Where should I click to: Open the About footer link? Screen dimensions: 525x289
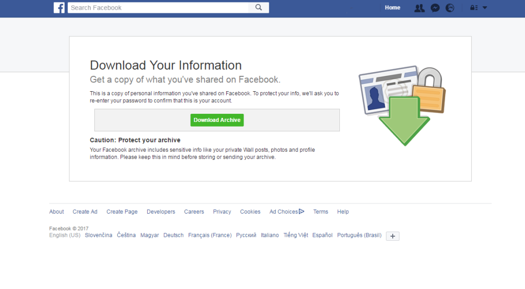(x=56, y=212)
